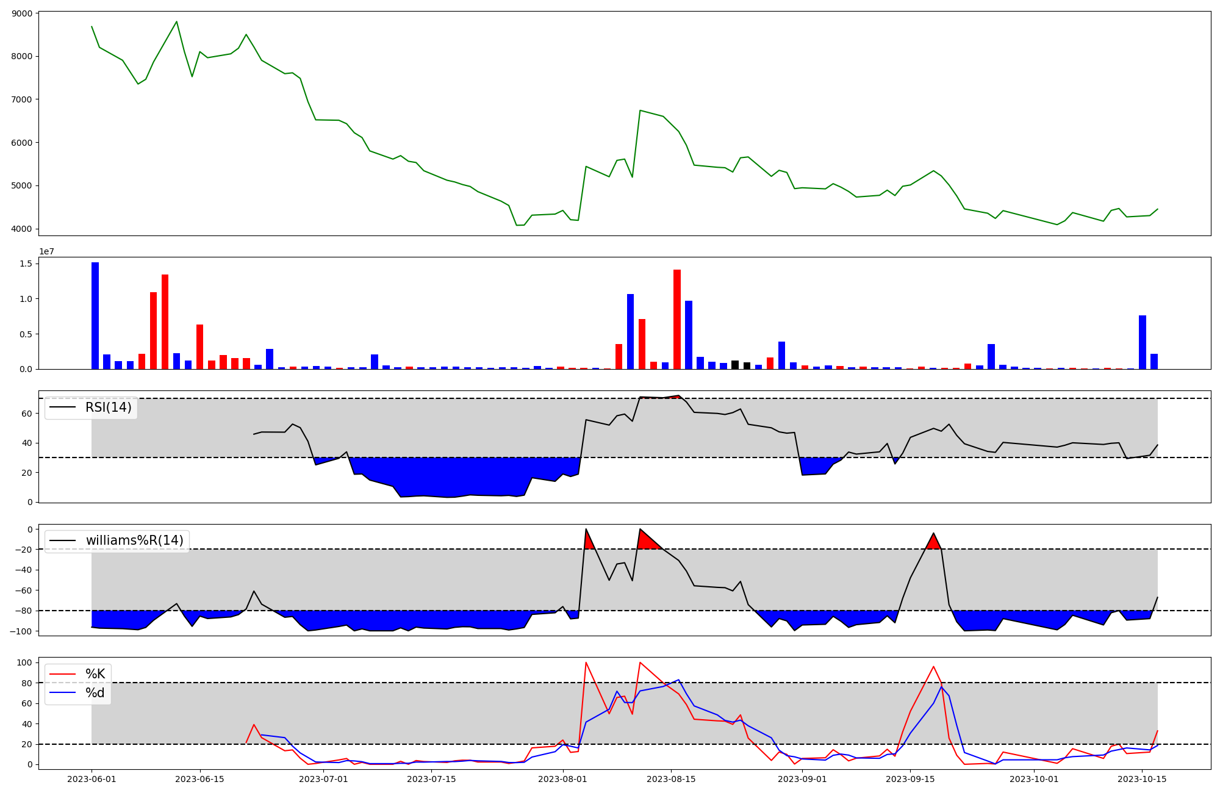Click the 9000 price axis label

point(23,13)
